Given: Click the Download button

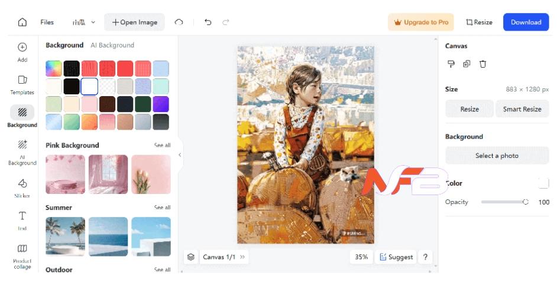Looking at the screenshot, I should click(526, 22).
